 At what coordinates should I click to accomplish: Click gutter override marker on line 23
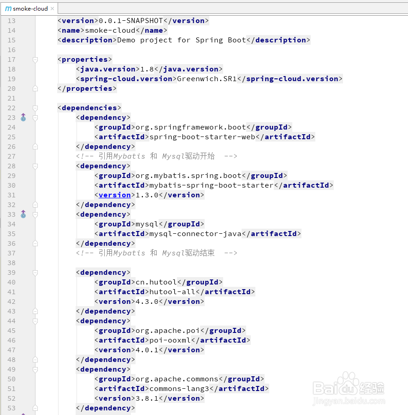(24, 117)
